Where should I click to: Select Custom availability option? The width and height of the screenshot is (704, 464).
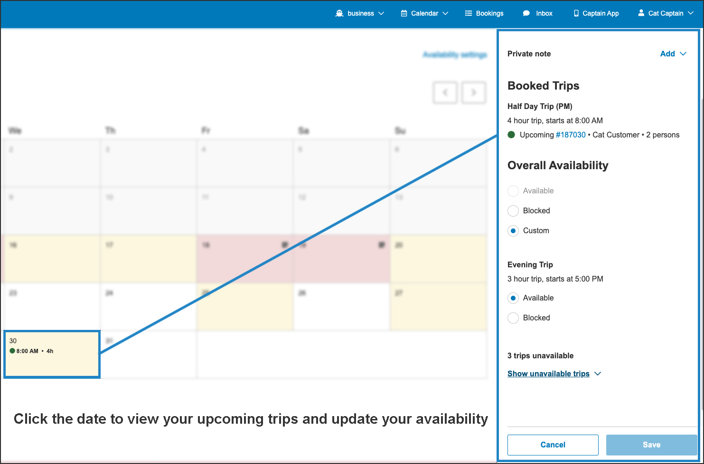tap(513, 231)
